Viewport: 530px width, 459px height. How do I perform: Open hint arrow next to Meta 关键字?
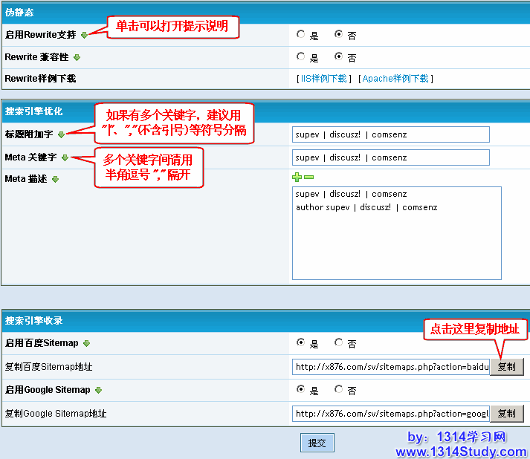(65, 157)
